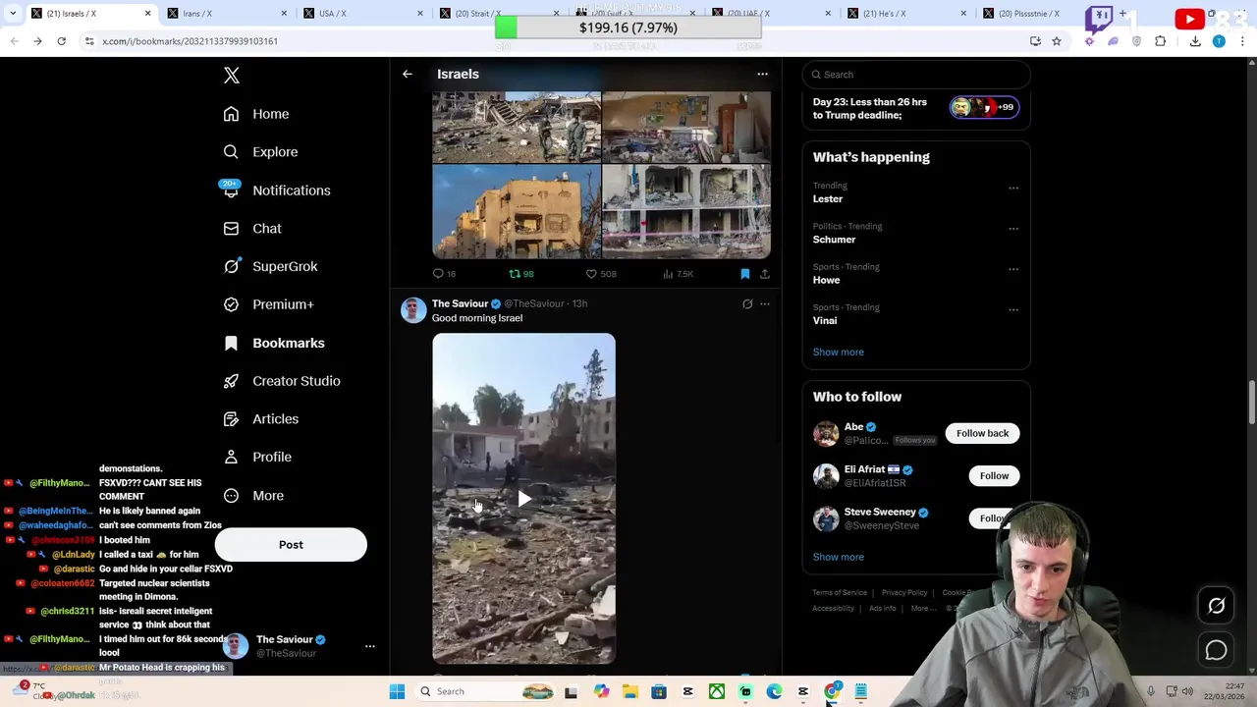Open options for the Schumer trend
The image size is (1257, 707).
[1013, 229]
